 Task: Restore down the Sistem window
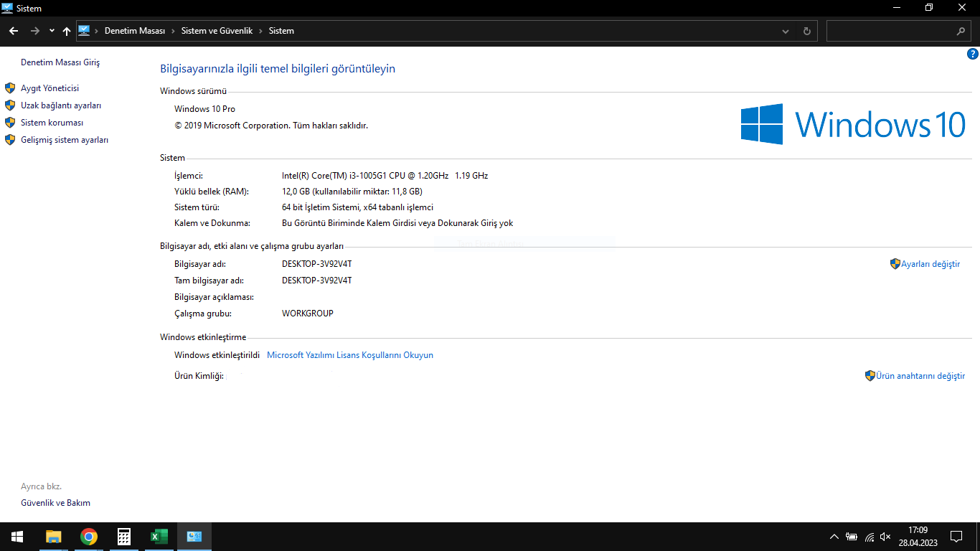click(929, 7)
